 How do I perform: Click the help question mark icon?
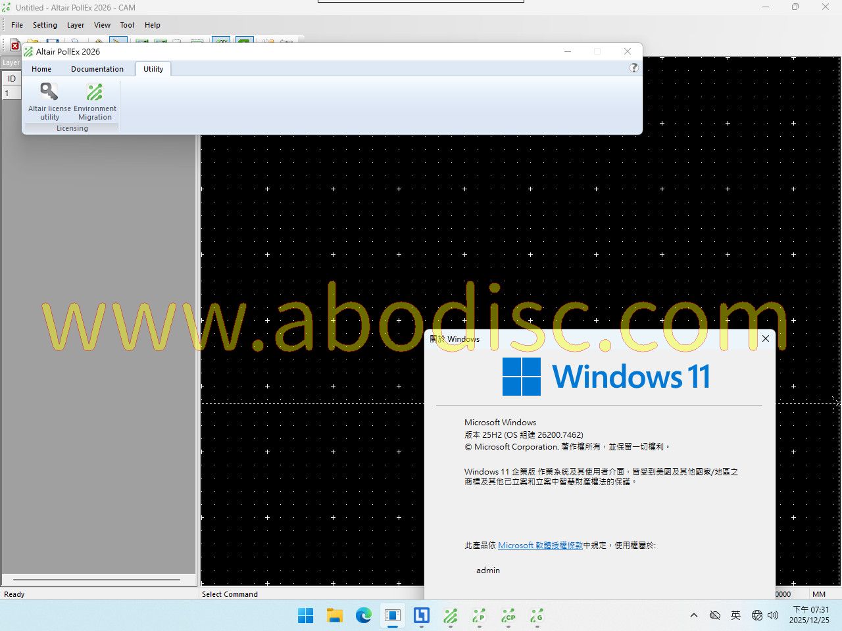tap(633, 68)
